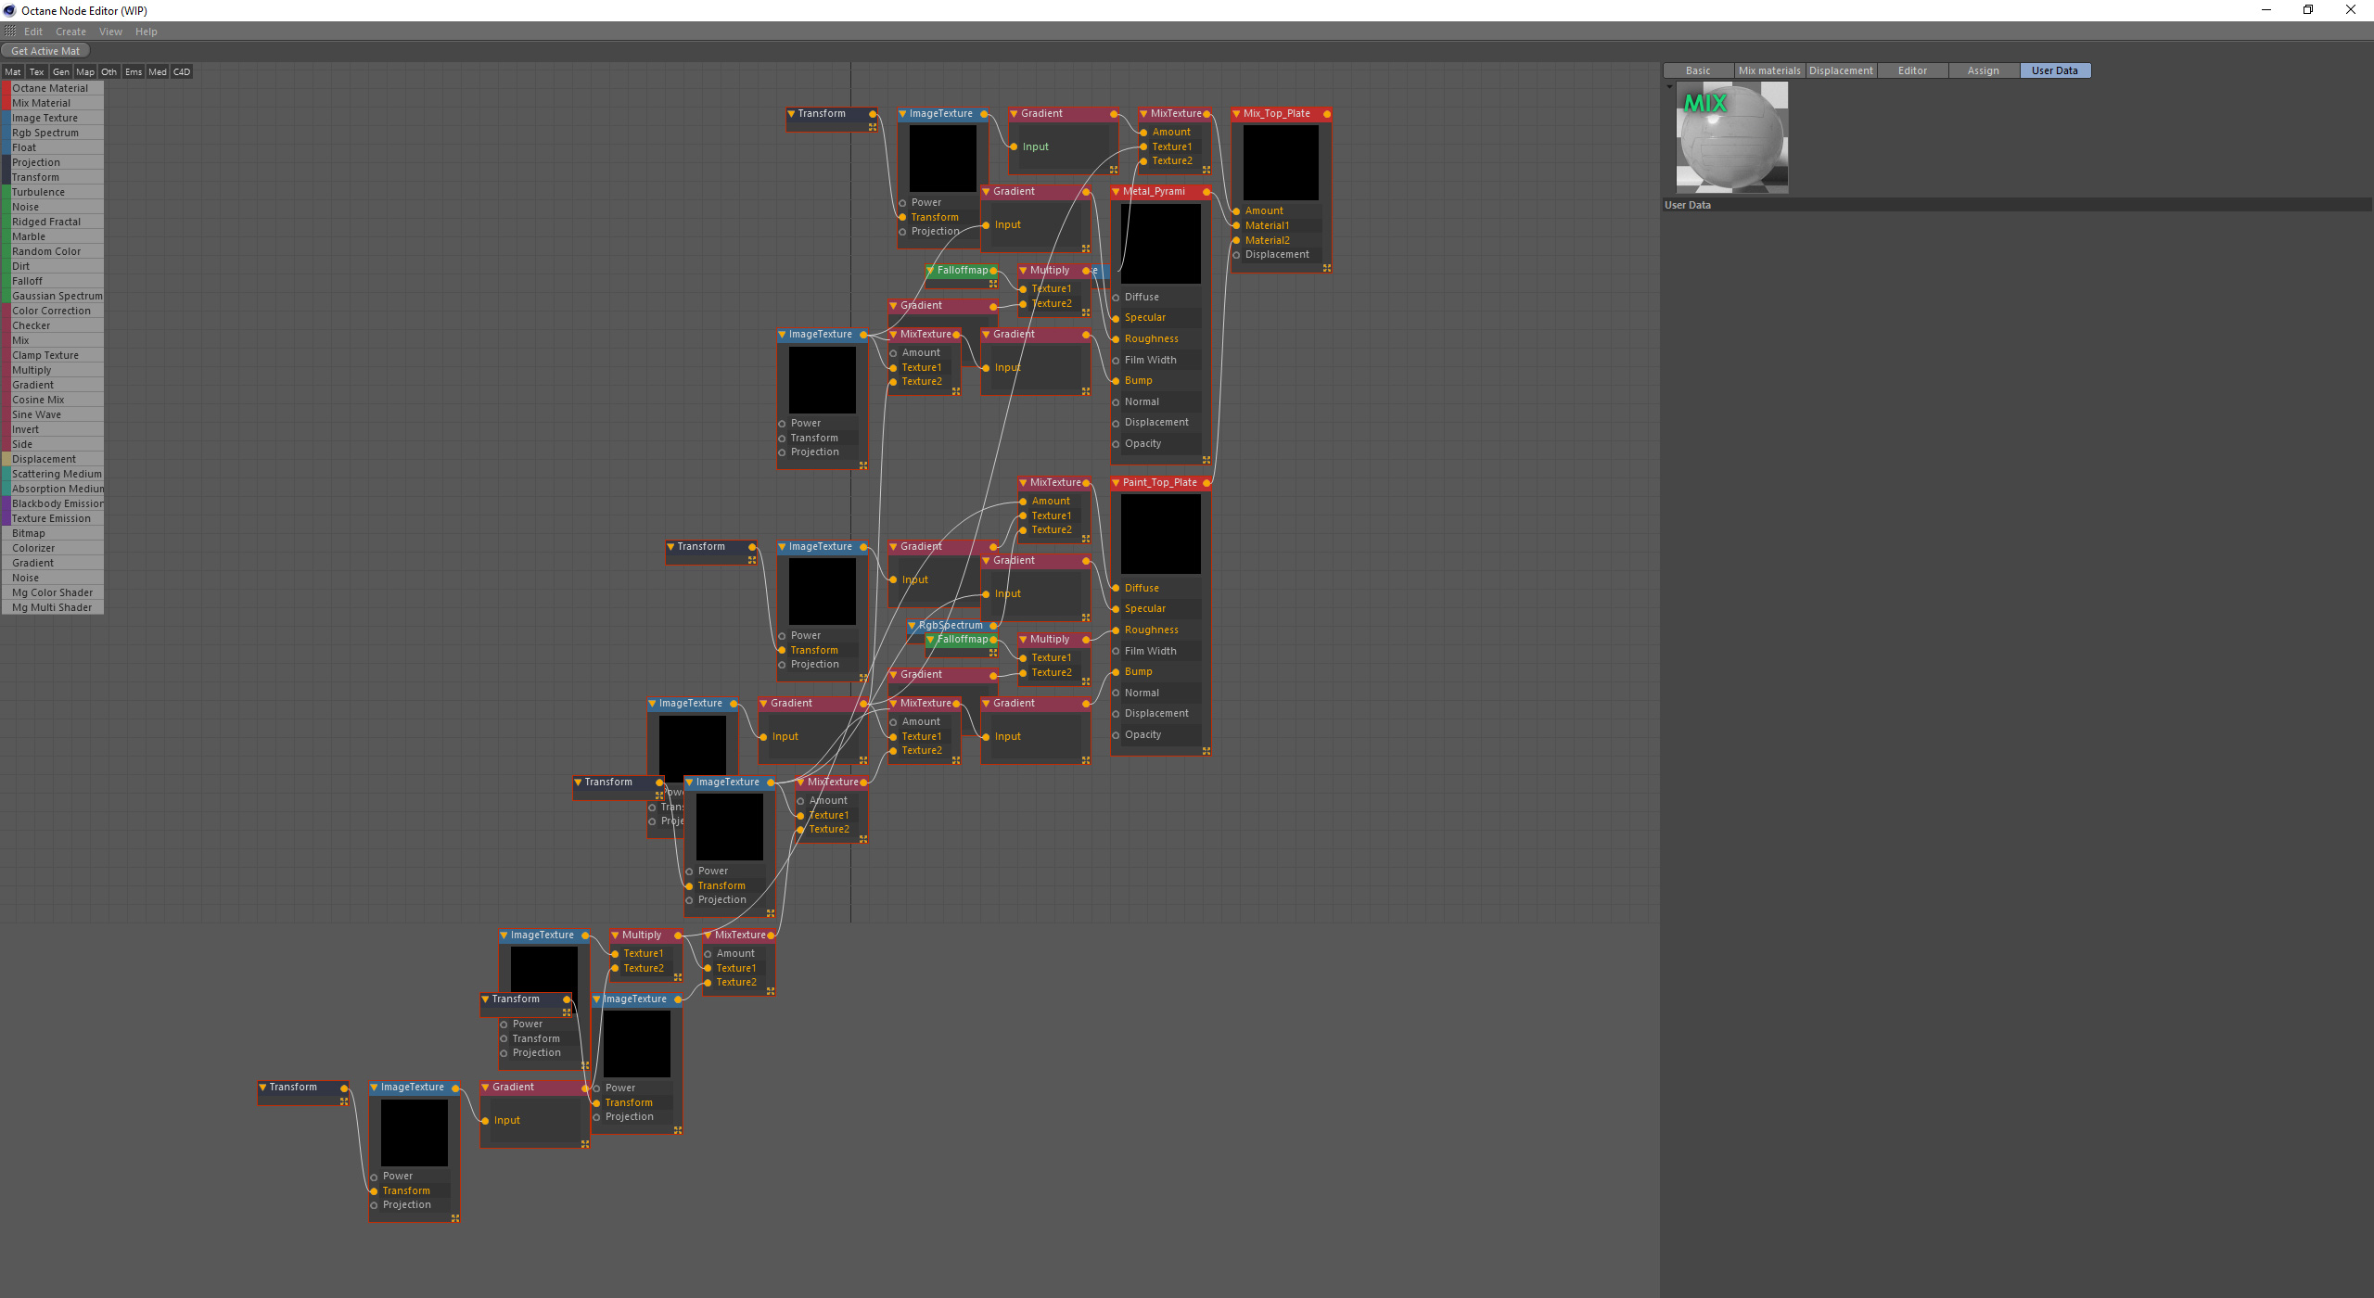Collapse the Mix_Top_Plate node with its triangle

[1236, 114]
